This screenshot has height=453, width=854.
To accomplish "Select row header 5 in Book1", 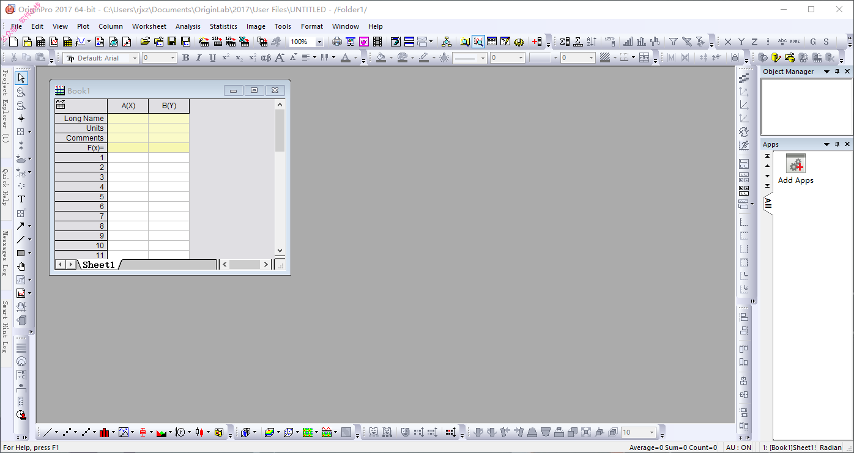I will point(81,197).
